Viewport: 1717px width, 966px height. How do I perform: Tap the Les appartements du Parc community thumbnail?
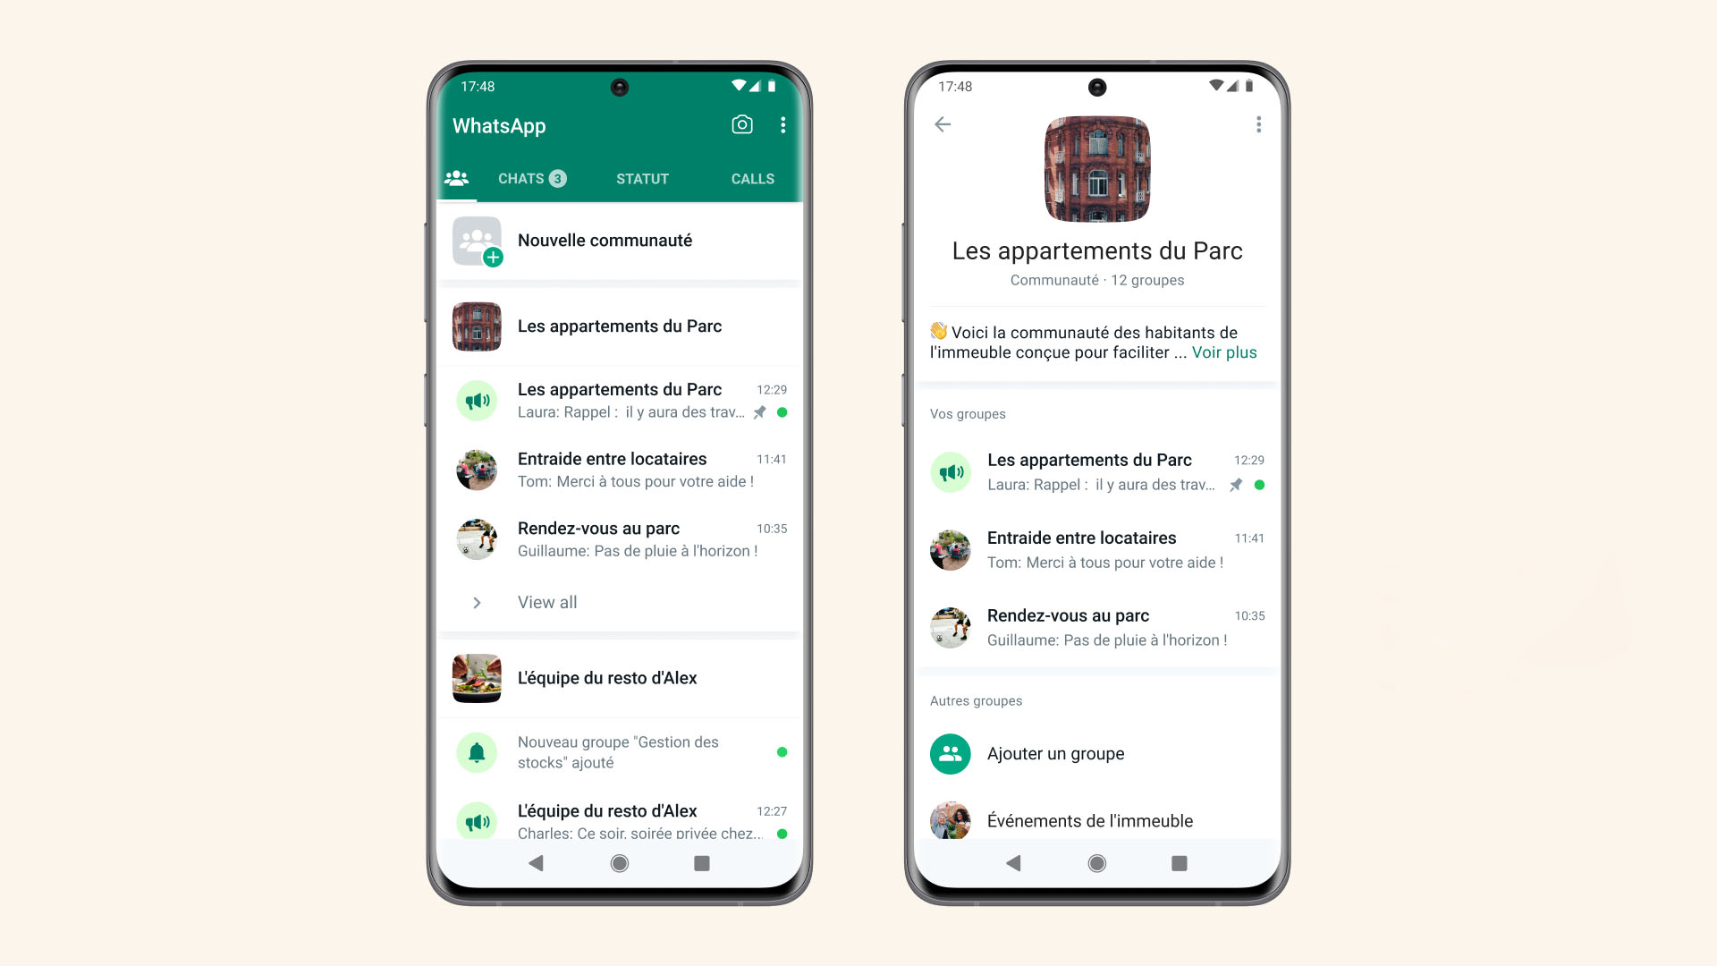click(x=477, y=326)
